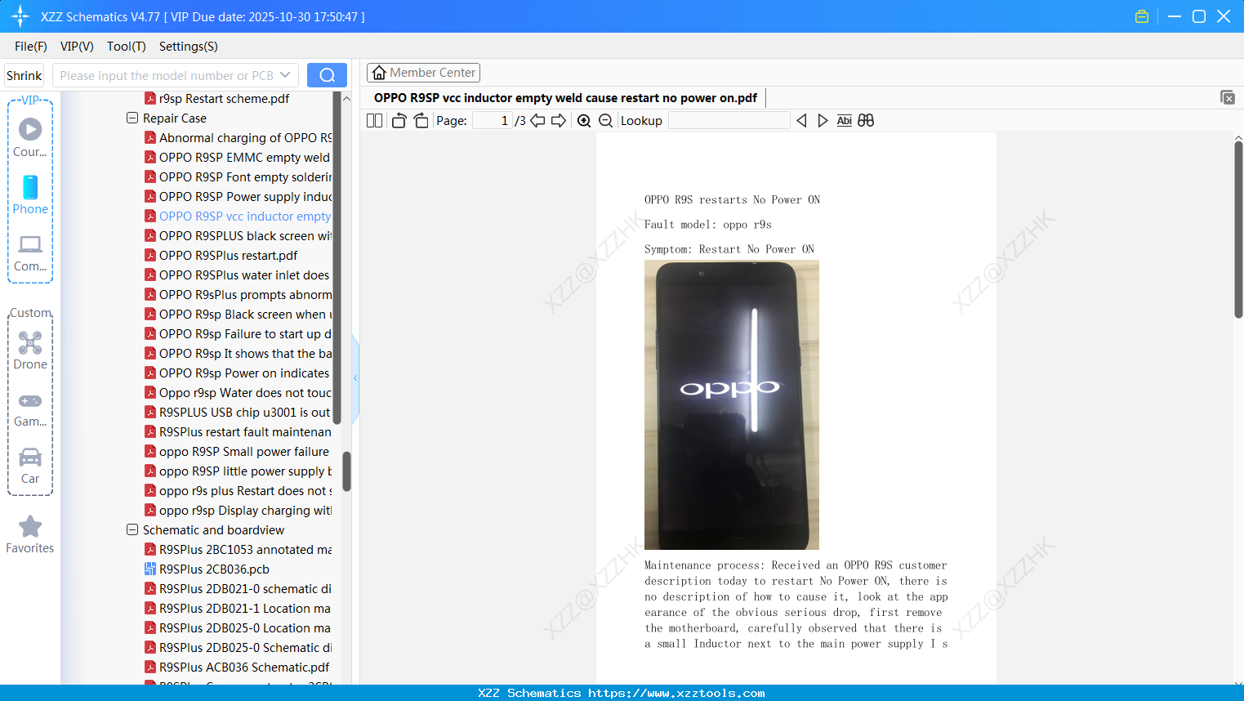
Task: Jump to next Lookup match
Action: 823,121
